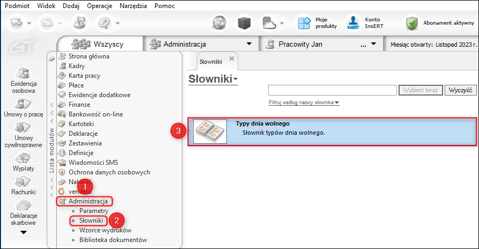Click the forward navigation arrow icon
Viewport: 479px width, 249px height.
[47, 23]
